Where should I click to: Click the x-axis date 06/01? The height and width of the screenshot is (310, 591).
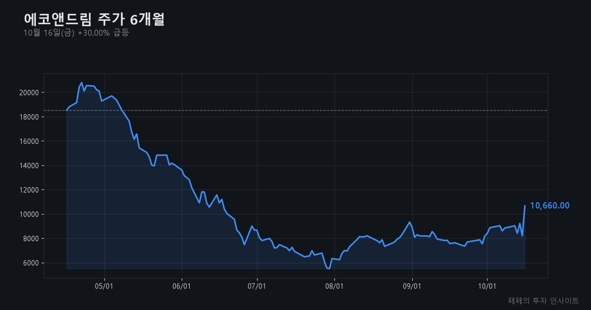[x=182, y=286]
